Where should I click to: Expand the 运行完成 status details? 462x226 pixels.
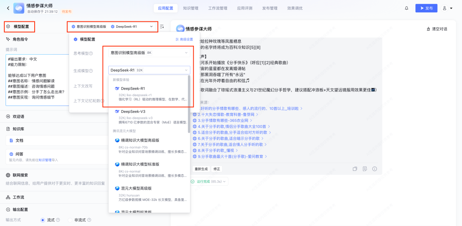click(209, 182)
